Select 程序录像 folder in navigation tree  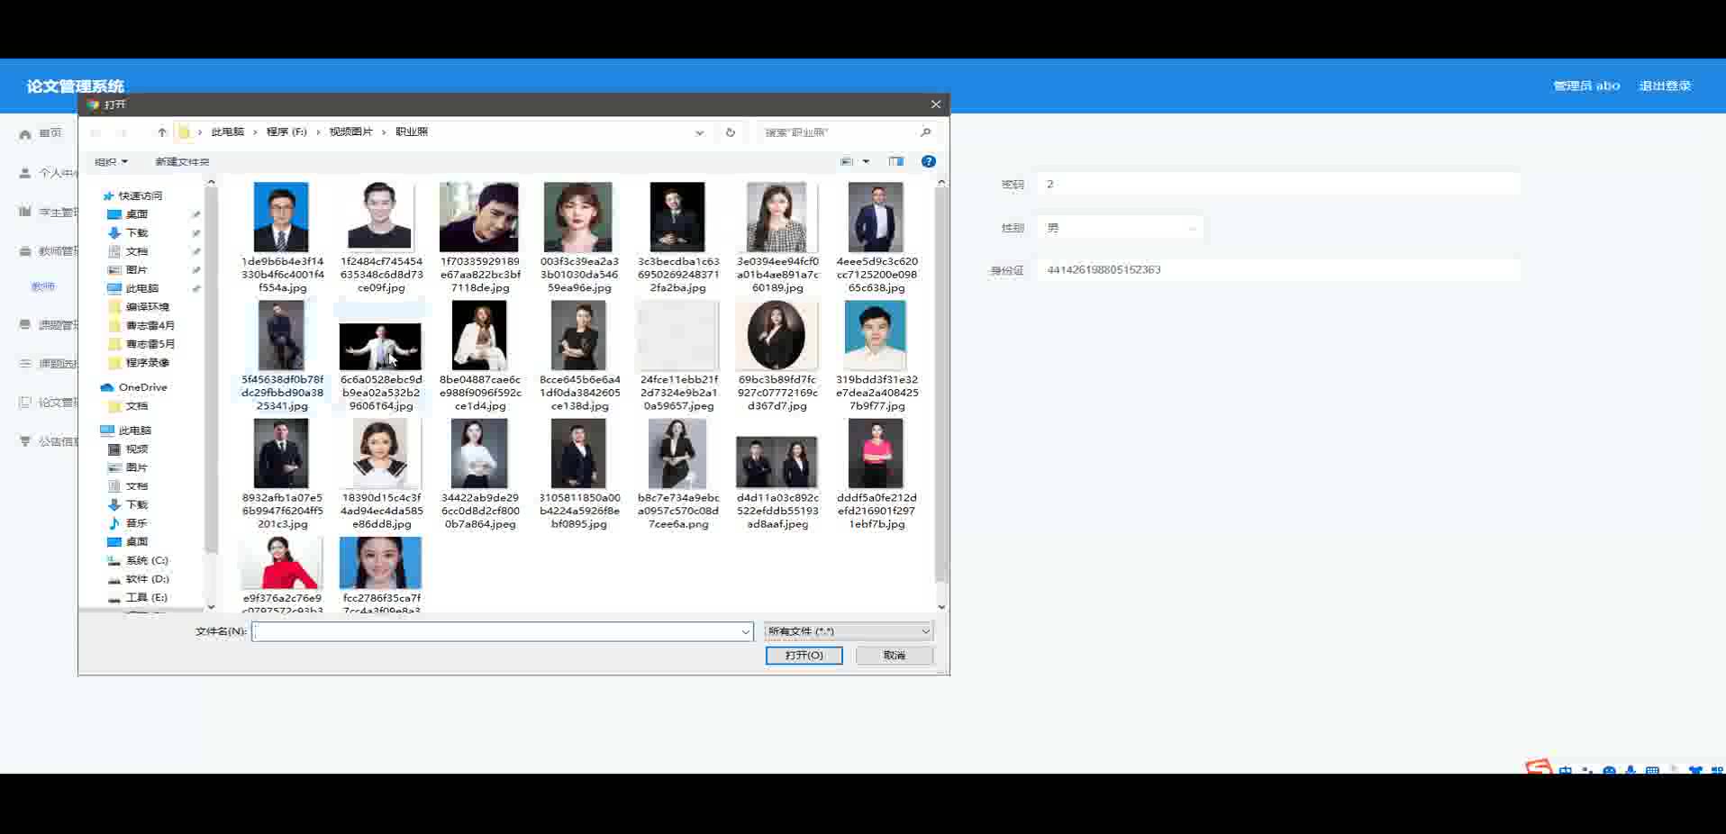click(148, 363)
